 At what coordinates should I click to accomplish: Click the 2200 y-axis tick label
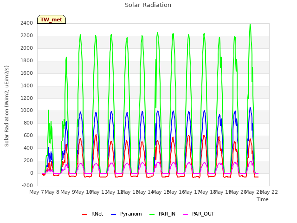pos(27,35)
